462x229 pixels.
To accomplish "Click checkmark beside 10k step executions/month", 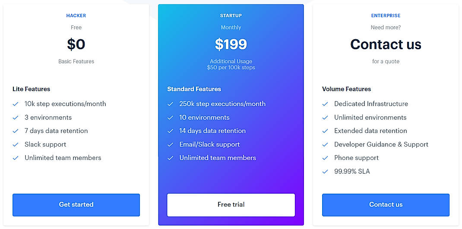I will 16,104.
